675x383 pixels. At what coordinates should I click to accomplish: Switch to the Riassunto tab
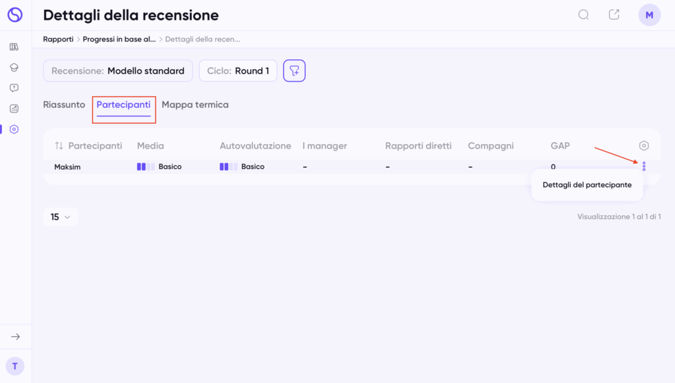point(64,105)
